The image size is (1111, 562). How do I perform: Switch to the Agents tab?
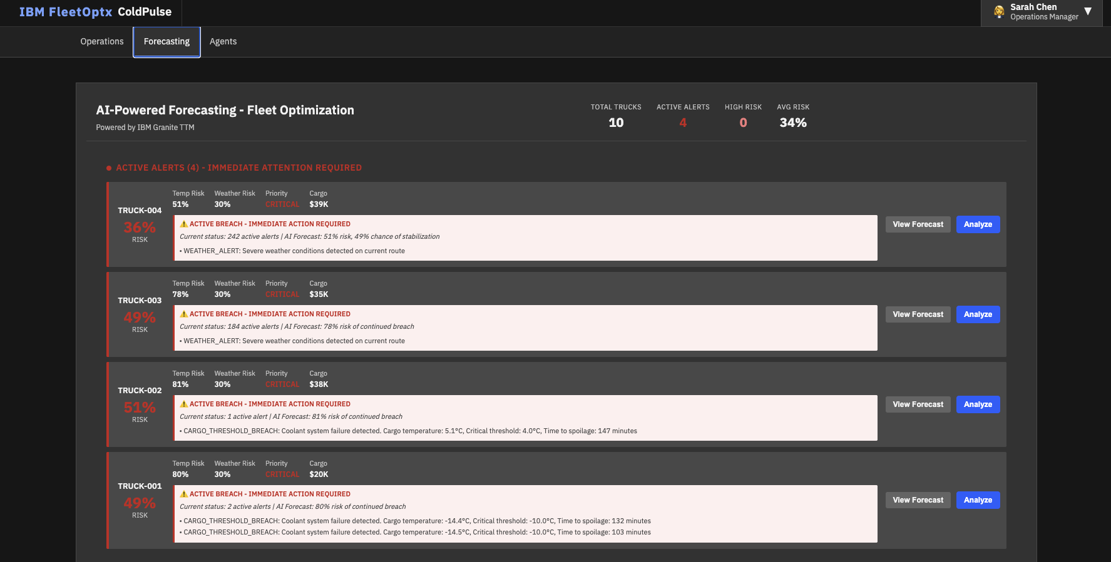(x=223, y=41)
